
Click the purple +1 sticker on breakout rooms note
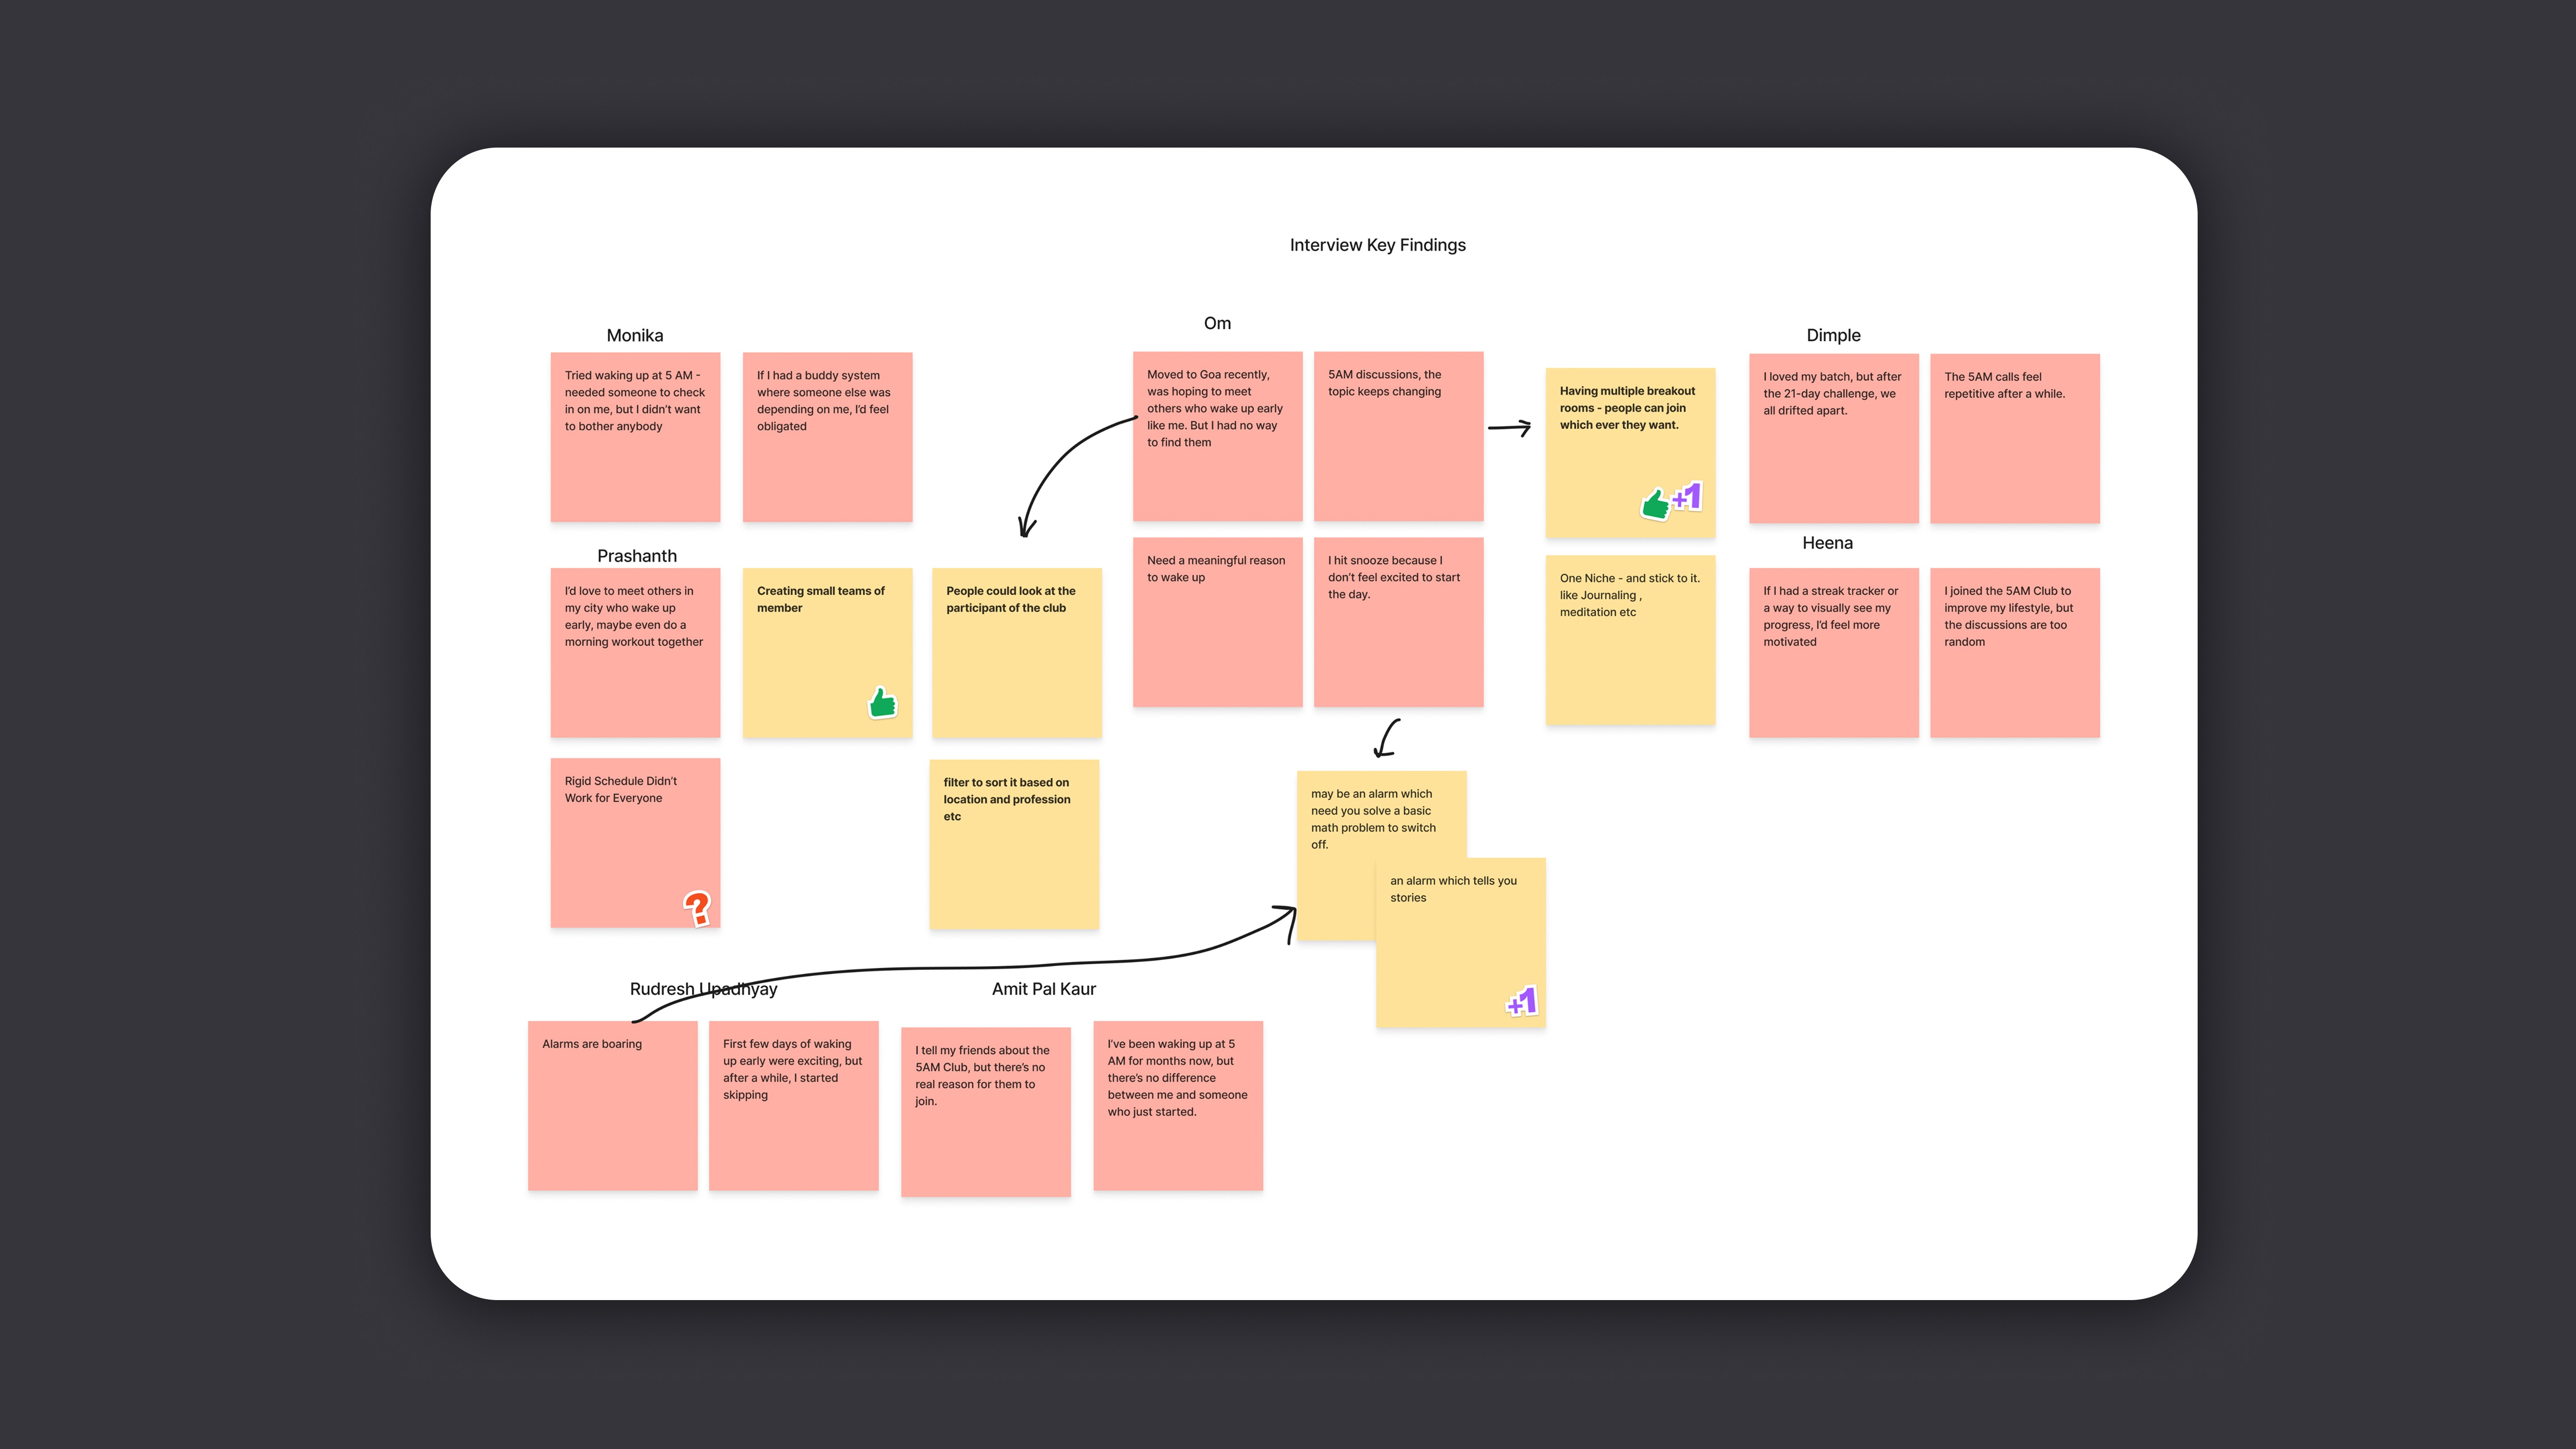(1688, 495)
